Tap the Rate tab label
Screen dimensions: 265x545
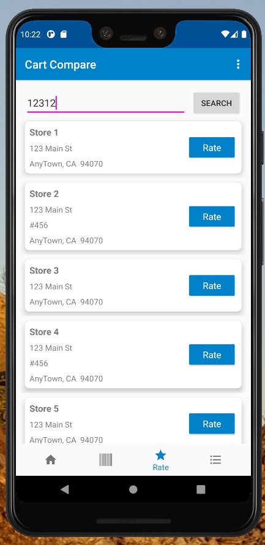pyautogui.click(x=160, y=467)
